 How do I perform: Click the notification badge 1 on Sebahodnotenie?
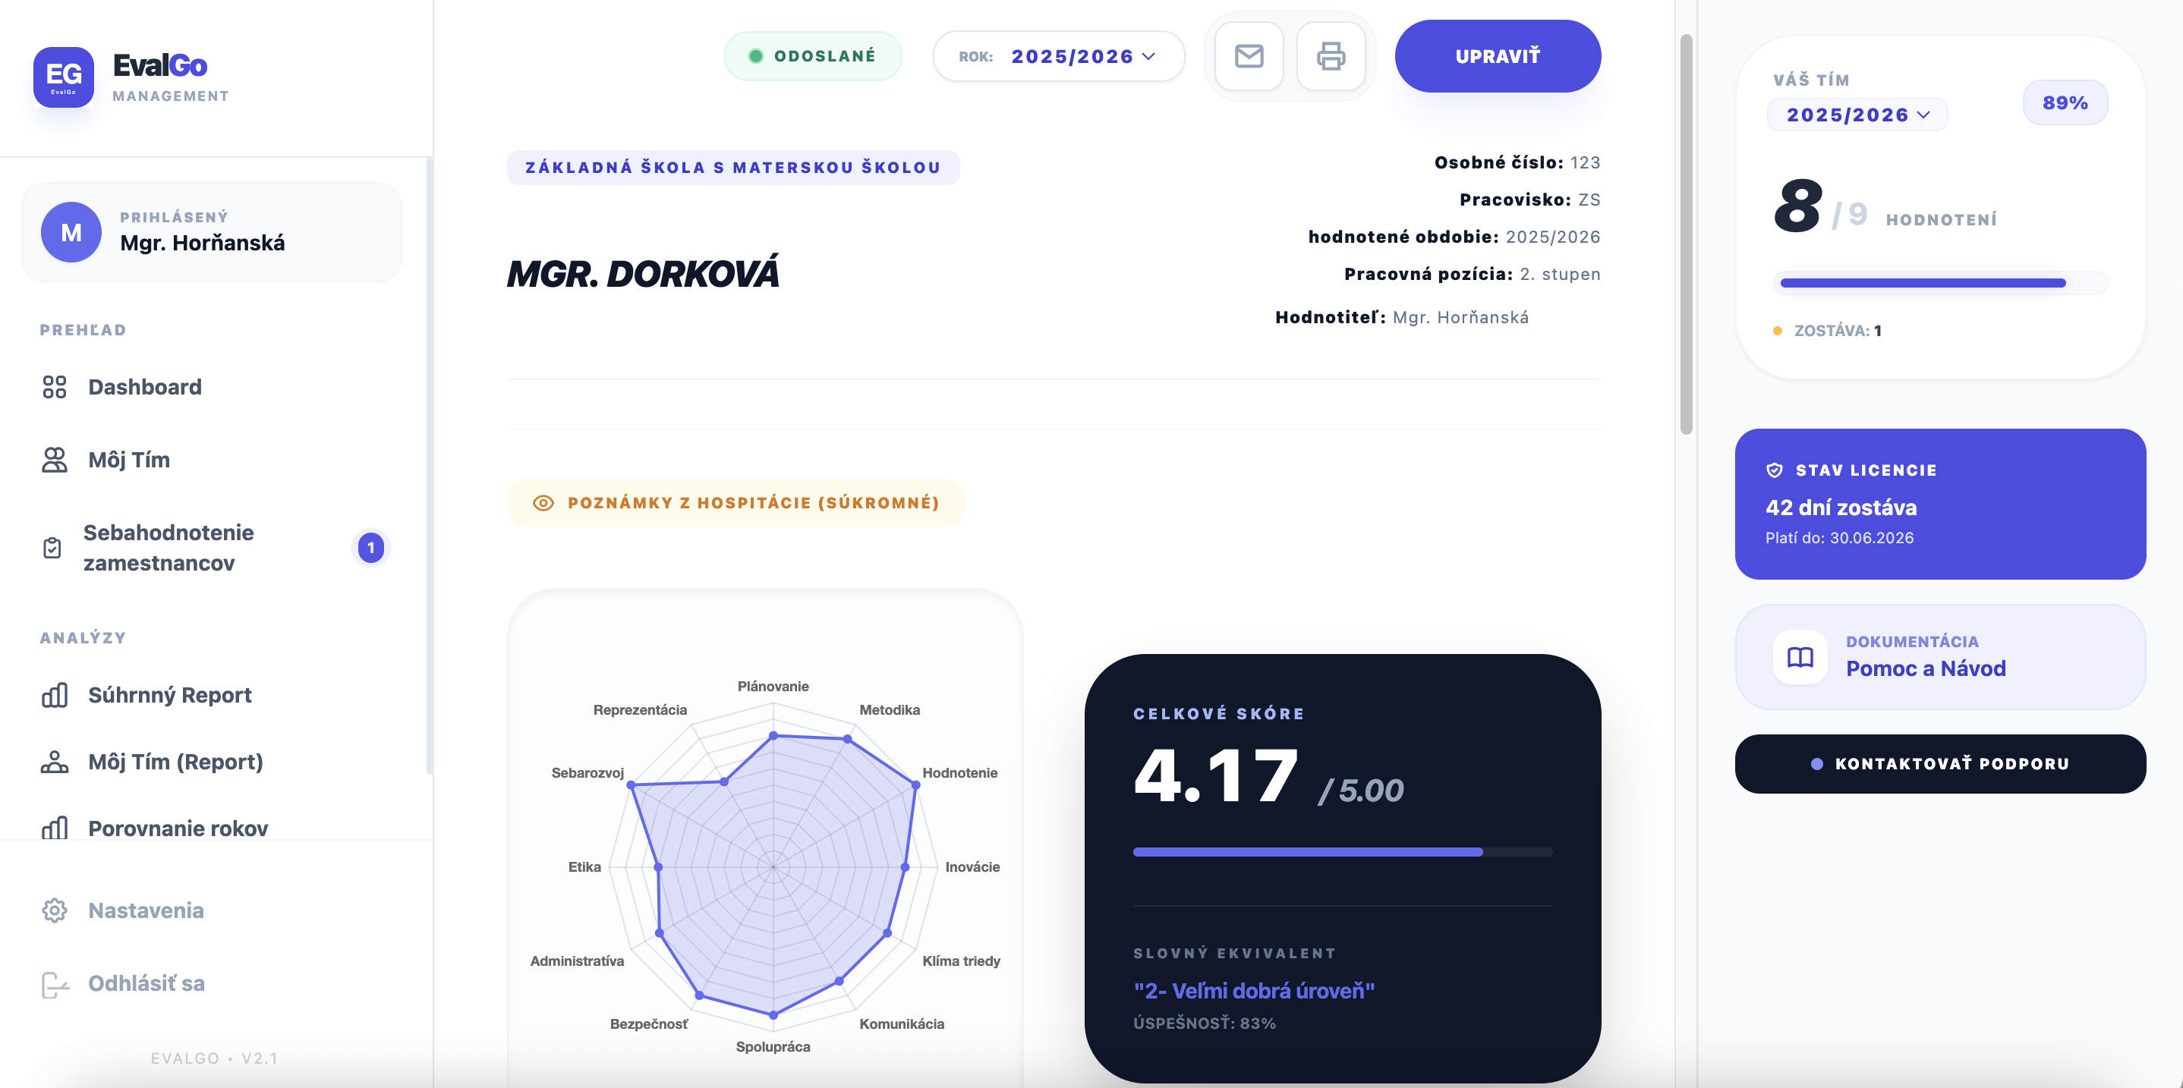(370, 549)
